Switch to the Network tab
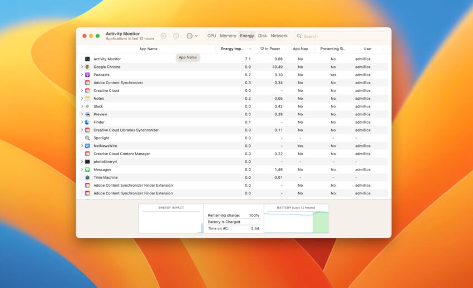 coord(279,36)
